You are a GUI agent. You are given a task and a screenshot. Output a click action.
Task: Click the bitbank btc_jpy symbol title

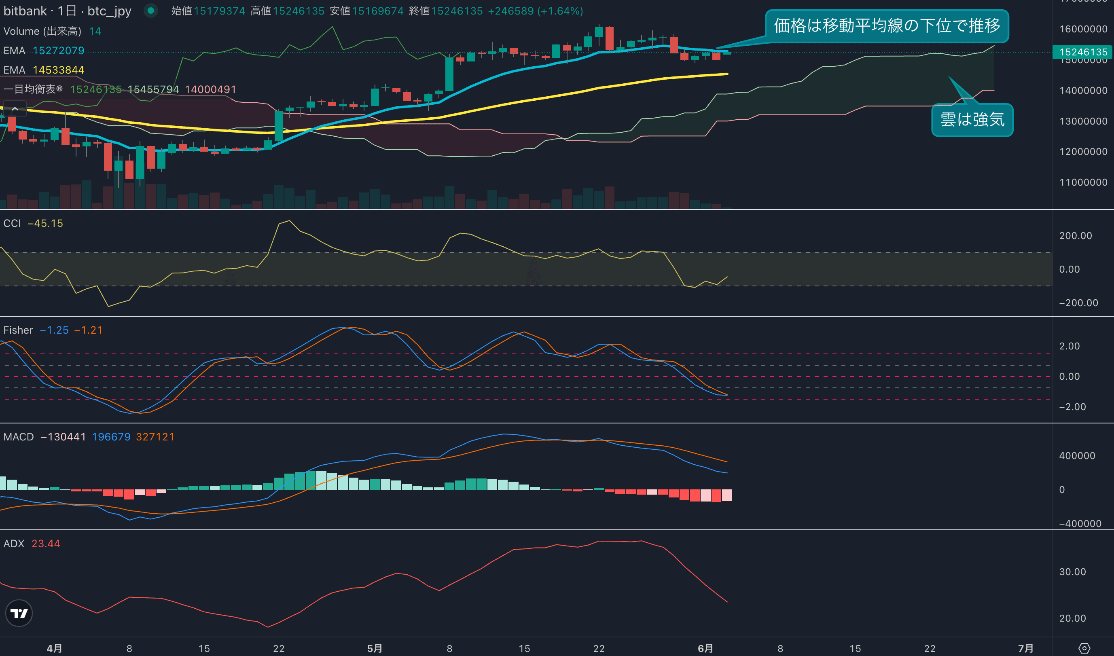point(67,11)
